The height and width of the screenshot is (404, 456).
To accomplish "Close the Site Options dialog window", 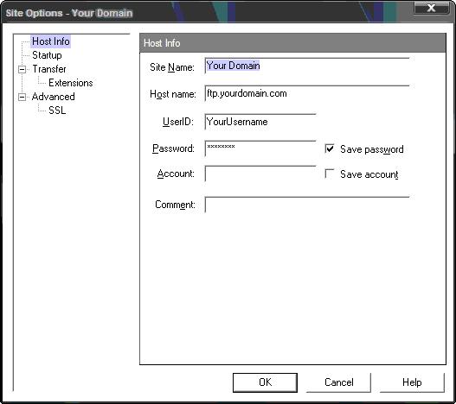I will pyautogui.click(x=431, y=7).
